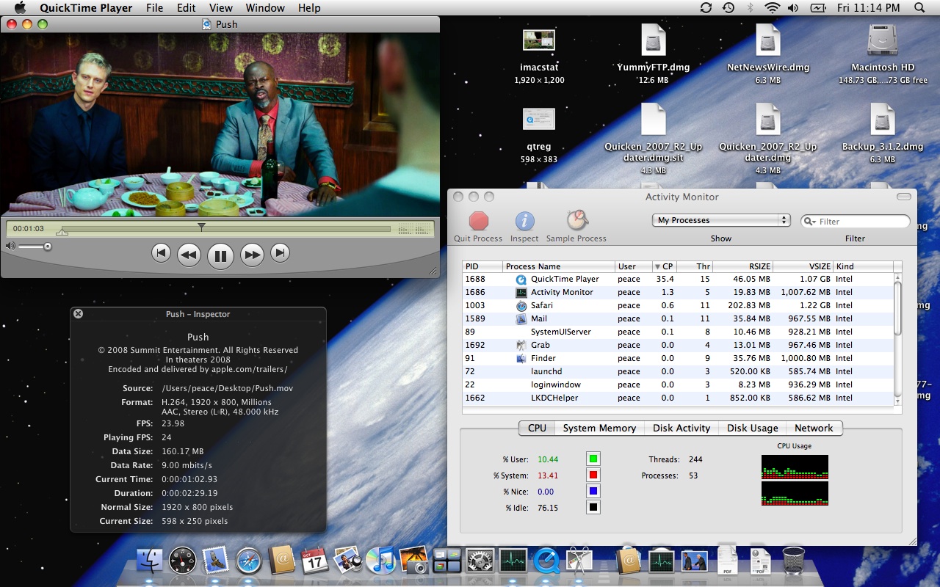Select the QuickTime Player process row
The width and height of the screenshot is (940, 587).
678,279
